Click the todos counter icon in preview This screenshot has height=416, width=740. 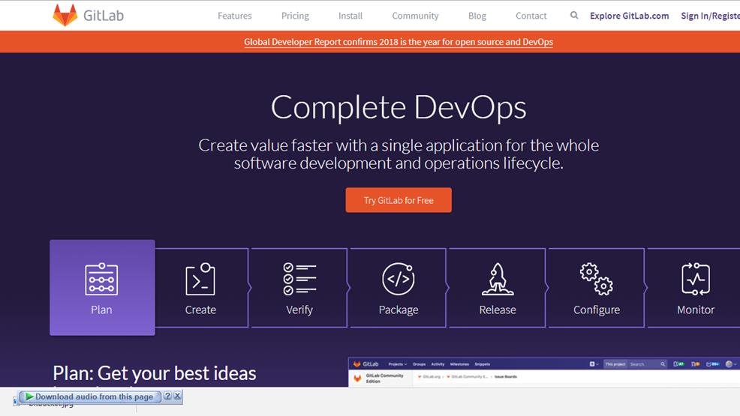tap(713, 364)
